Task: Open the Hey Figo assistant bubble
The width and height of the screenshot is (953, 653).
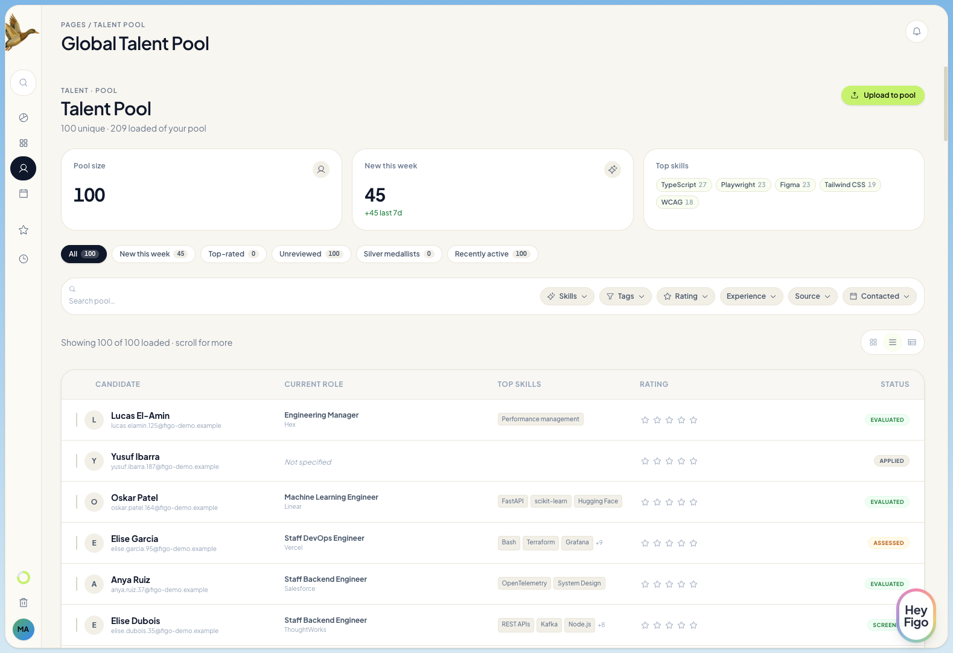Action: click(x=916, y=616)
